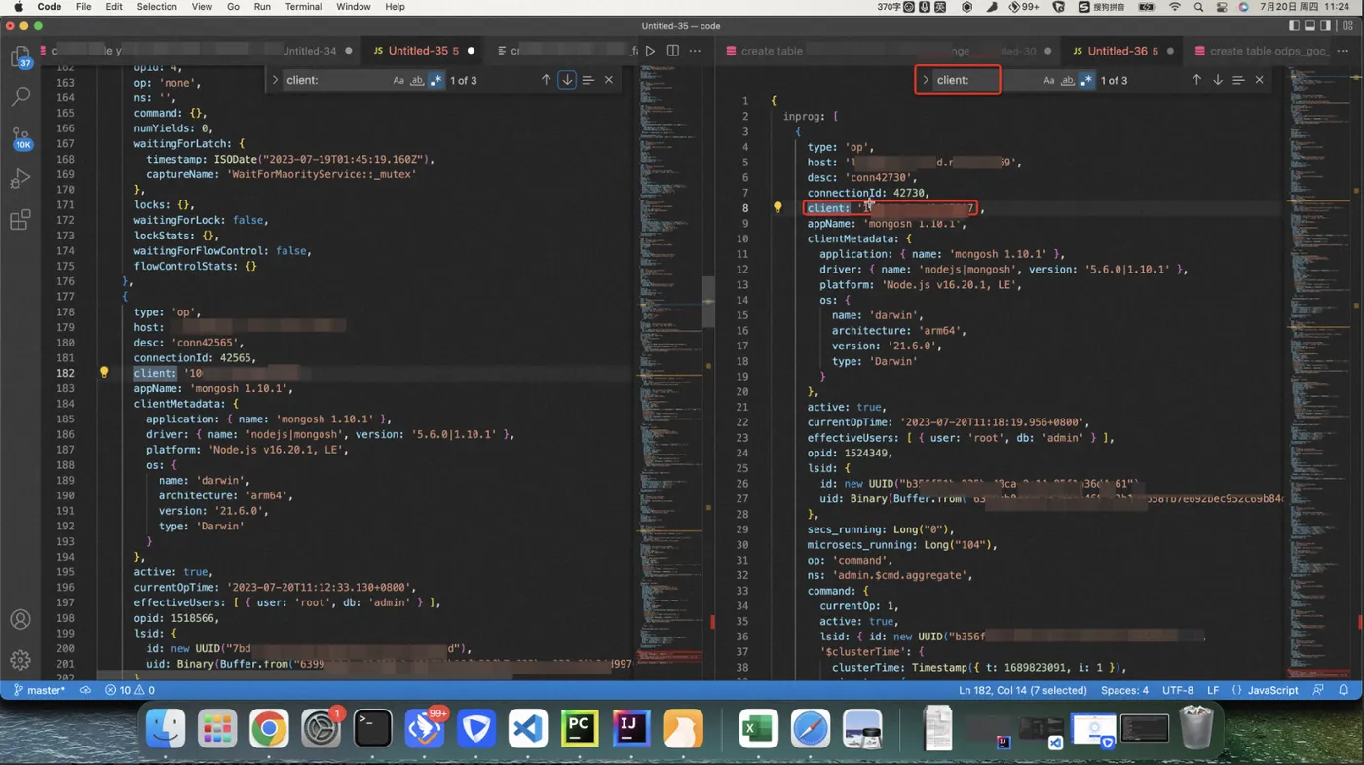
Task: Click the master* branch in status bar
Action: pyautogui.click(x=39, y=690)
